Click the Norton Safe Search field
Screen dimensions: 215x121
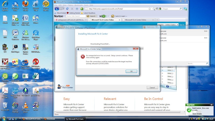[x=76, y=16]
